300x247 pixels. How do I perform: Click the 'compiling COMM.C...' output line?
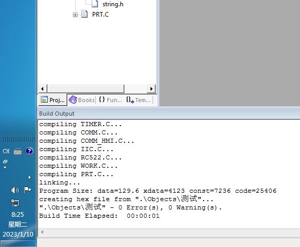coord(78,133)
